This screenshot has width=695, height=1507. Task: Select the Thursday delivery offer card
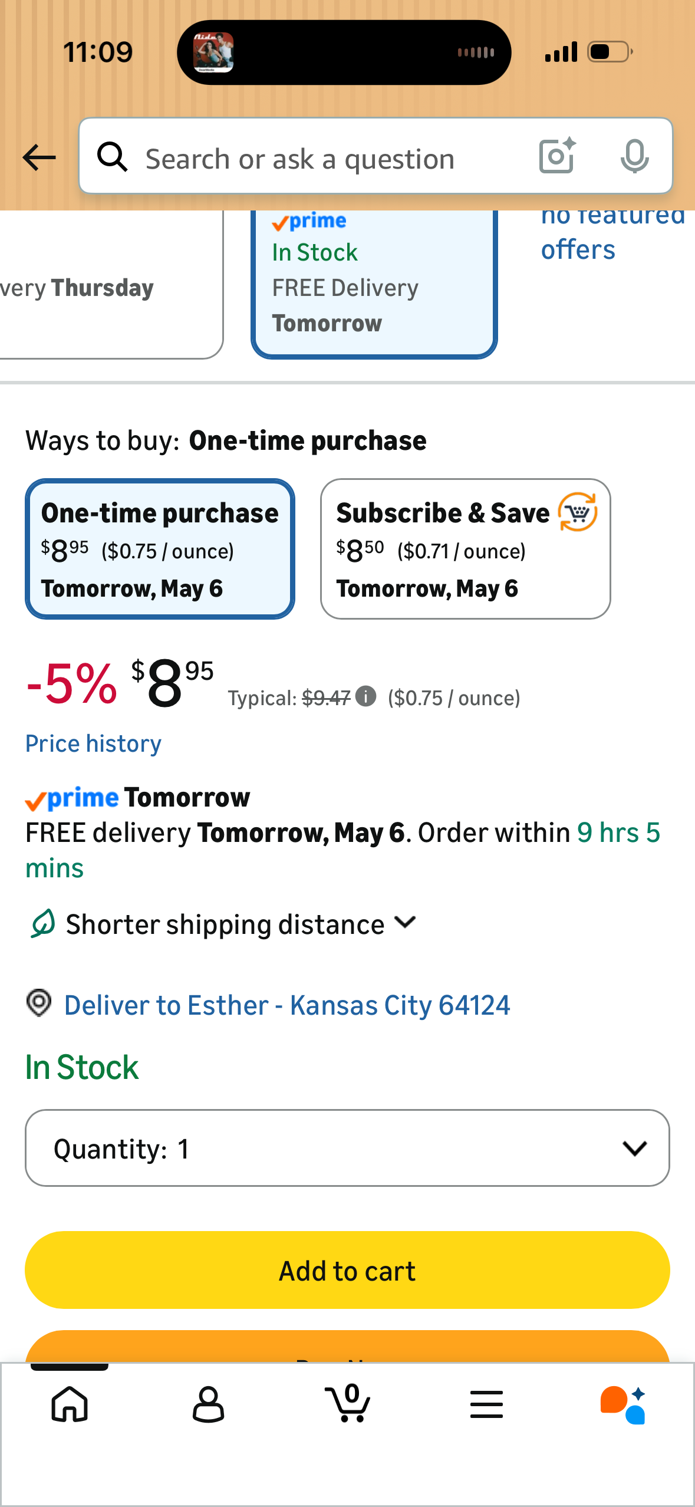click(111, 284)
